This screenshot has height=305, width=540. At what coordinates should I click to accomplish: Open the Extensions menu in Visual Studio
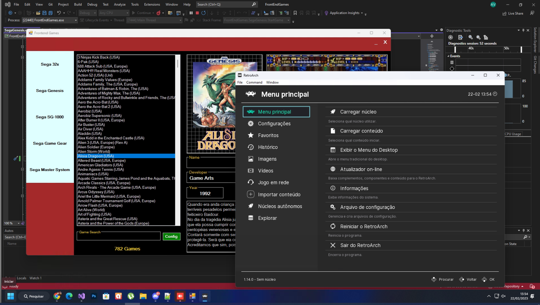click(x=152, y=4)
